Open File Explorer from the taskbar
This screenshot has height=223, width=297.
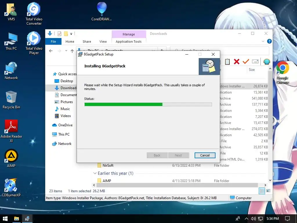tap(17, 219)
